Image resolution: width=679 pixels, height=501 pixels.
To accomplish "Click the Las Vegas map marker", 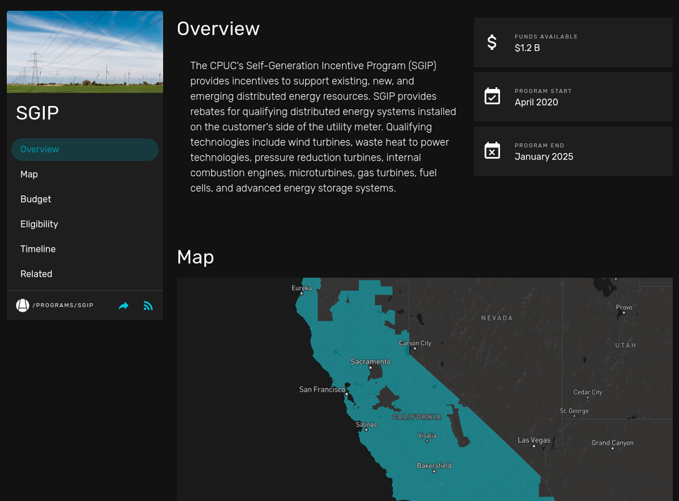I will click(534, 446).
